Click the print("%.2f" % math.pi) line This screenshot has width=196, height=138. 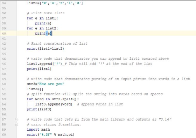click(x=51, y=135)
